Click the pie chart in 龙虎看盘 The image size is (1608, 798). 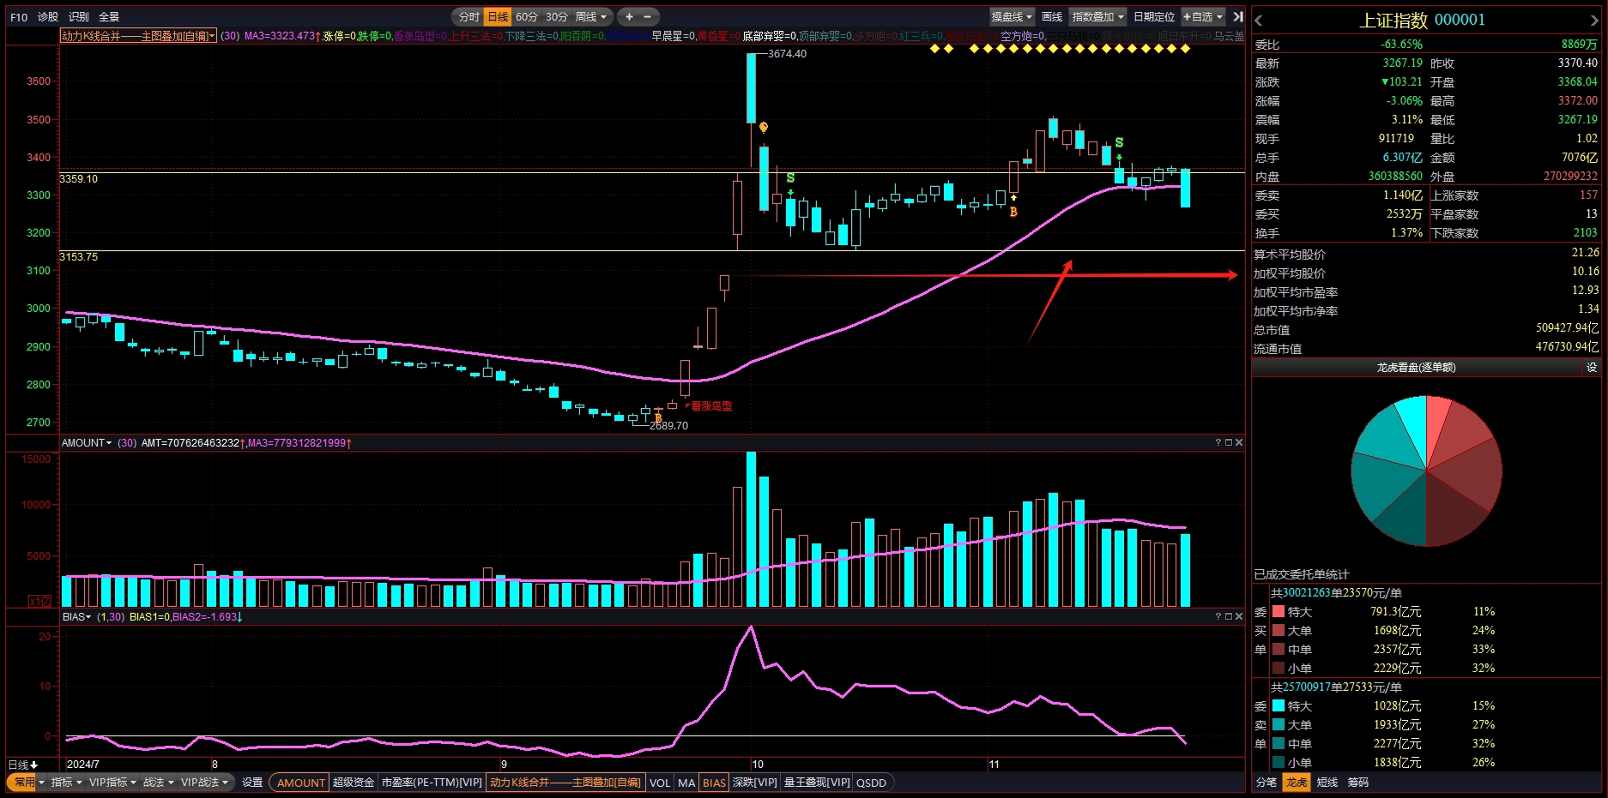tap(1426, 471)
